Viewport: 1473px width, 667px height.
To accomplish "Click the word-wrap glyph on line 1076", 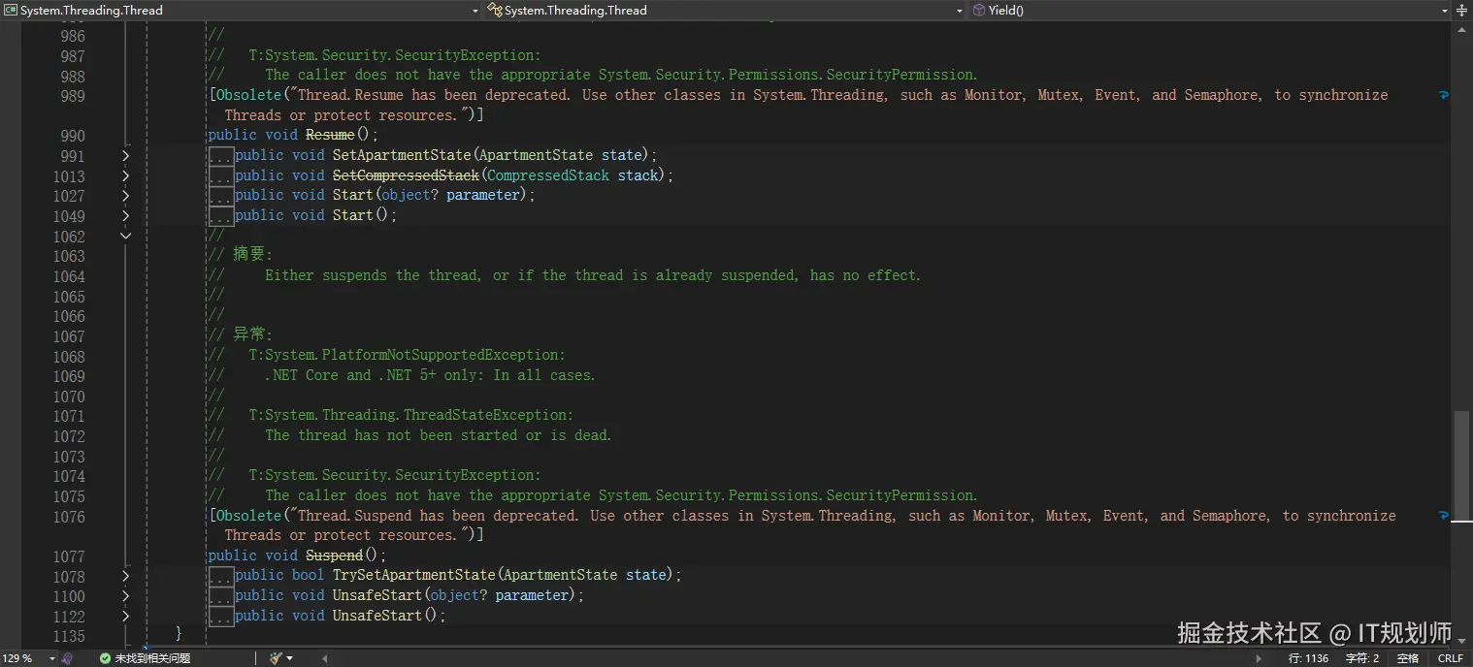I will pos(1444,516).
